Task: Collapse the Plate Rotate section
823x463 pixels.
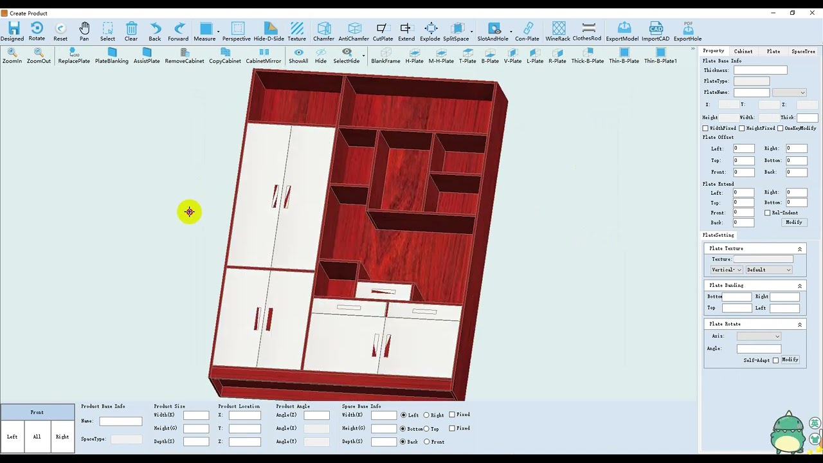Action: tap(800, 324)
